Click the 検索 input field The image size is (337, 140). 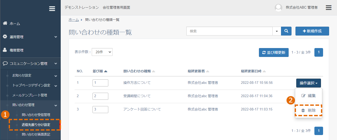229,31
